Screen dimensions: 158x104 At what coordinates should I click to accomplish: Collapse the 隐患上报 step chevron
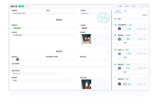(x=145, y=79)
